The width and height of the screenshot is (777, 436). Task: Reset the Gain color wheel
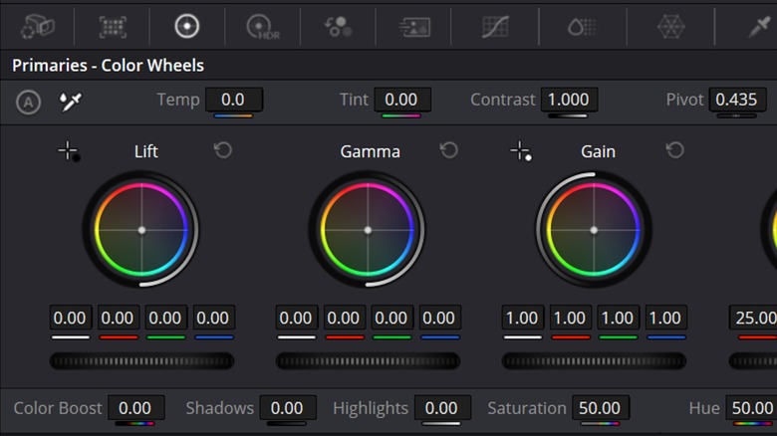click(x=675, y=150)
